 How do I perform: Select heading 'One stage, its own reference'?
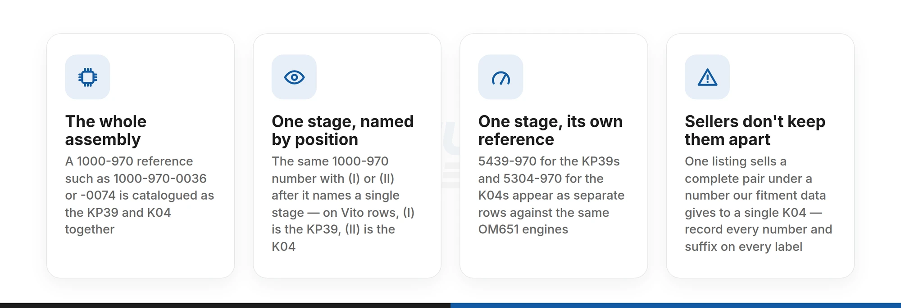551,130
